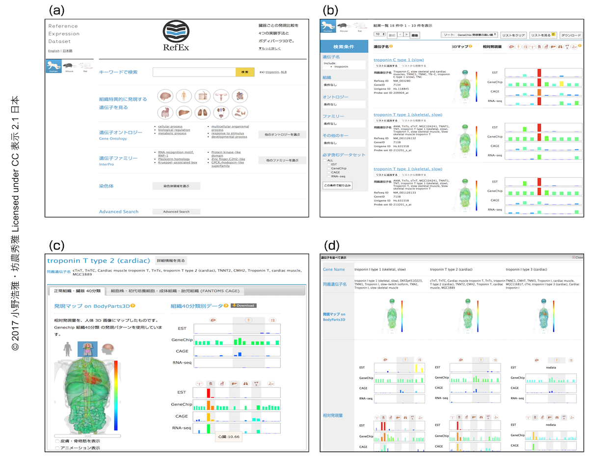Select the Mouse species icon in panel (a)
Screen dimensions: 589x456
tap(69, 66)
